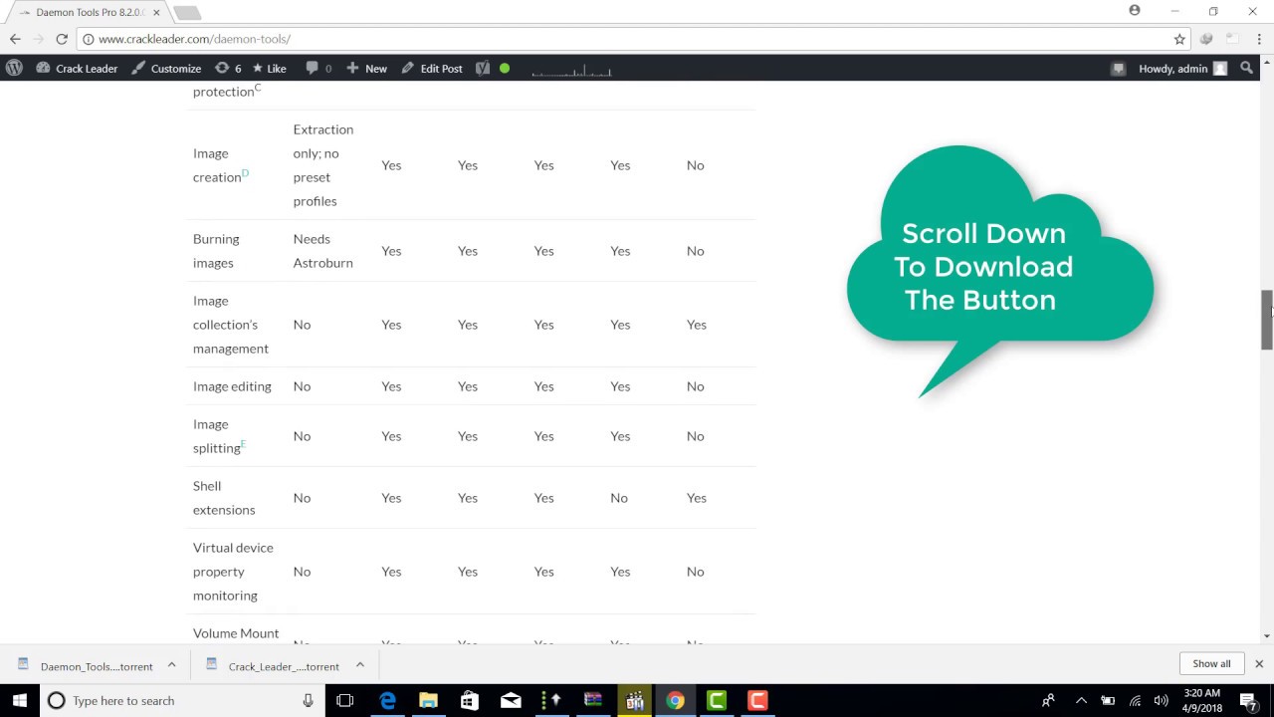This screenshot has width=1274, height=717.
Task: Click the 'Image editing' row label
Action: coord(232,386)
